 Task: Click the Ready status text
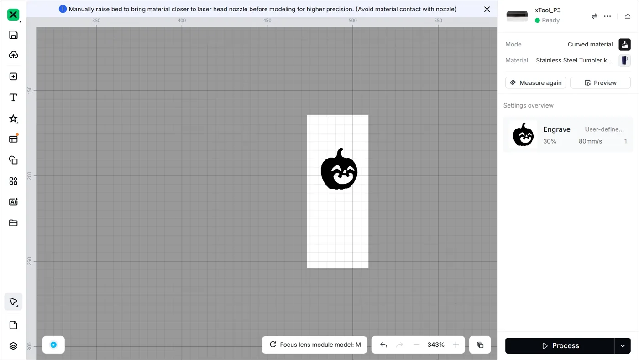[550, 20]
